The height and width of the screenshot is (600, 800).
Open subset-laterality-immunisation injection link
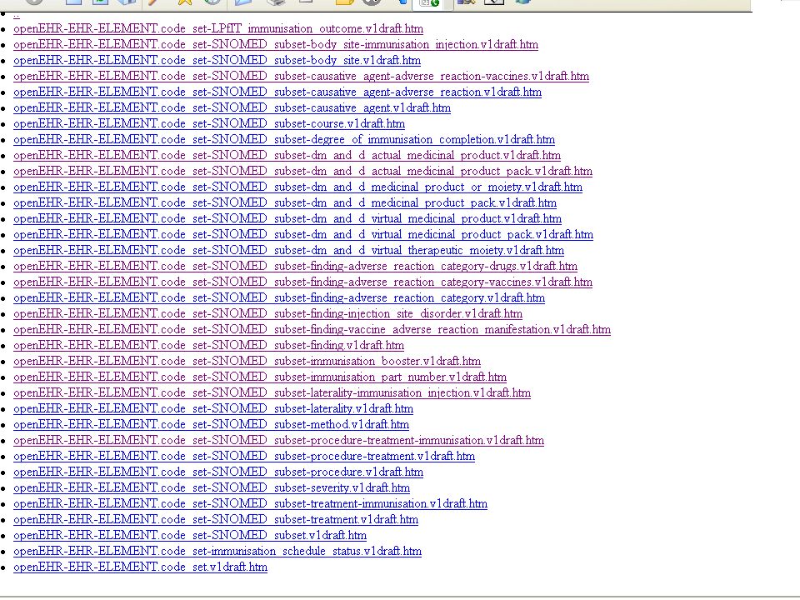point(272,392)
